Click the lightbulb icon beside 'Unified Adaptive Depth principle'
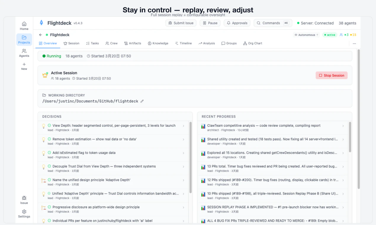The image size is (376, 225). 43,194
